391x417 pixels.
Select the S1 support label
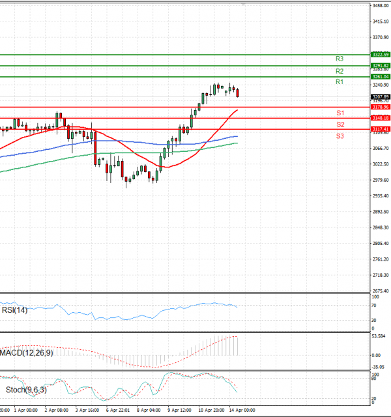(340, 113)
